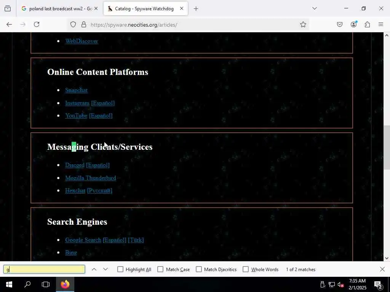Show site security padlock info

(84, 24)
